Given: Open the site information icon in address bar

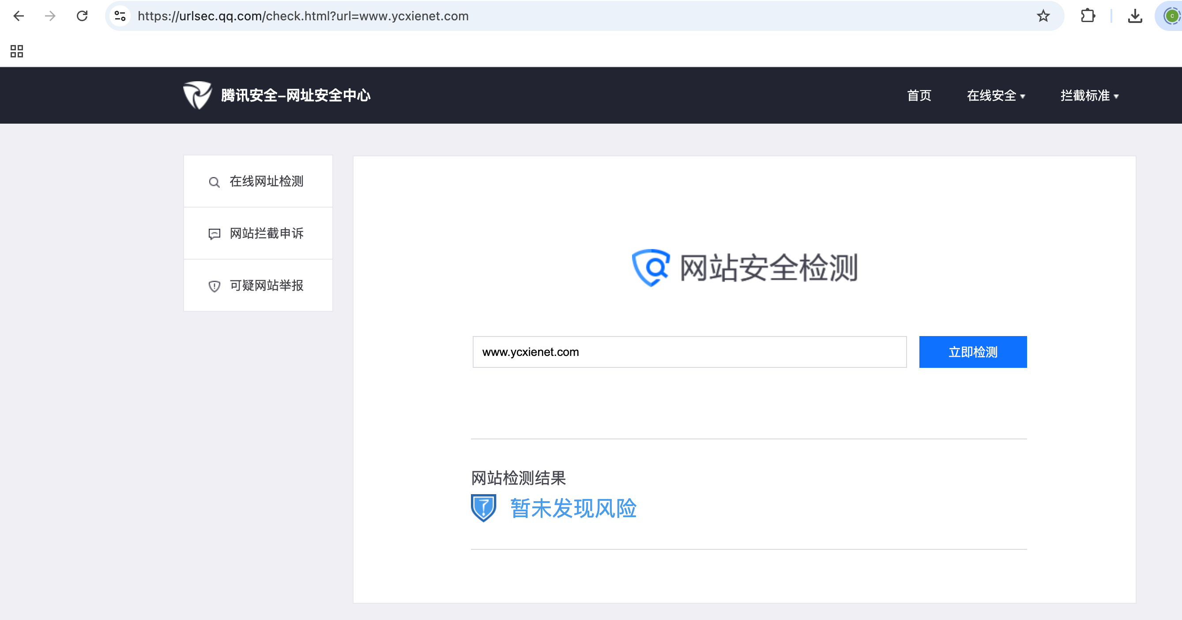Looking at the screenshot, I should (x=120, y=16).
